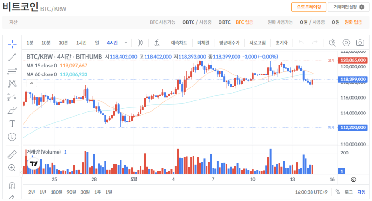Set date range to 90일
The height and width of the screenshot is (201, 372).
pyautogui.click(x=72, y=192)
